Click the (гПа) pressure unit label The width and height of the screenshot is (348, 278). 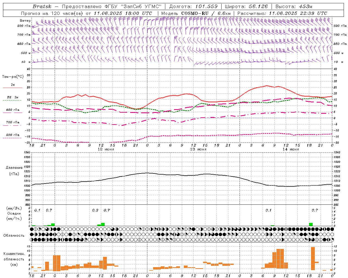14,174
